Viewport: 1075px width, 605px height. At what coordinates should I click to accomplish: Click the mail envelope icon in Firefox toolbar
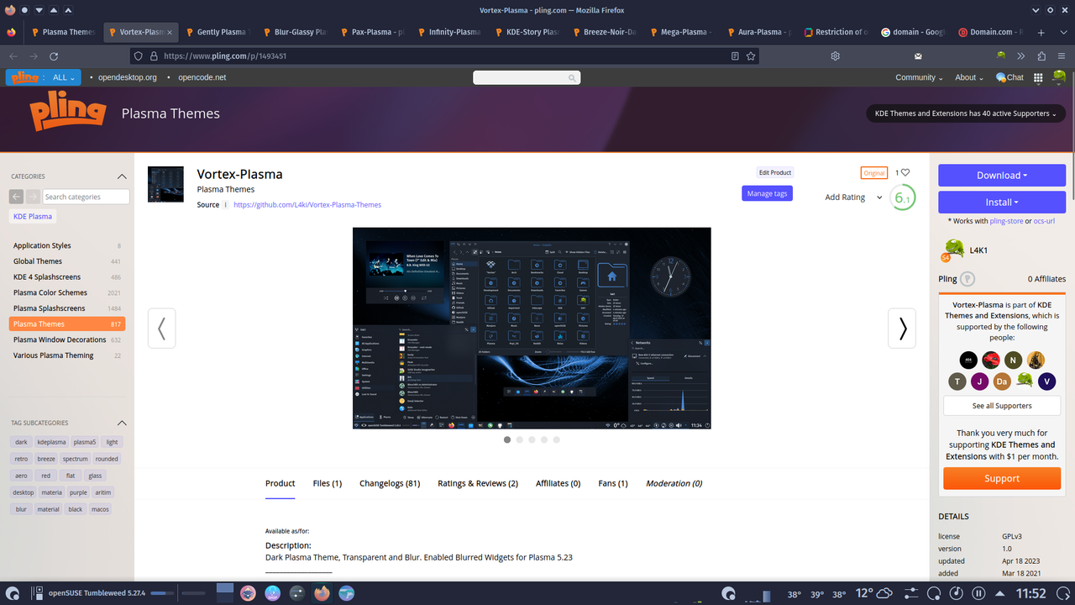click(917, 55)
